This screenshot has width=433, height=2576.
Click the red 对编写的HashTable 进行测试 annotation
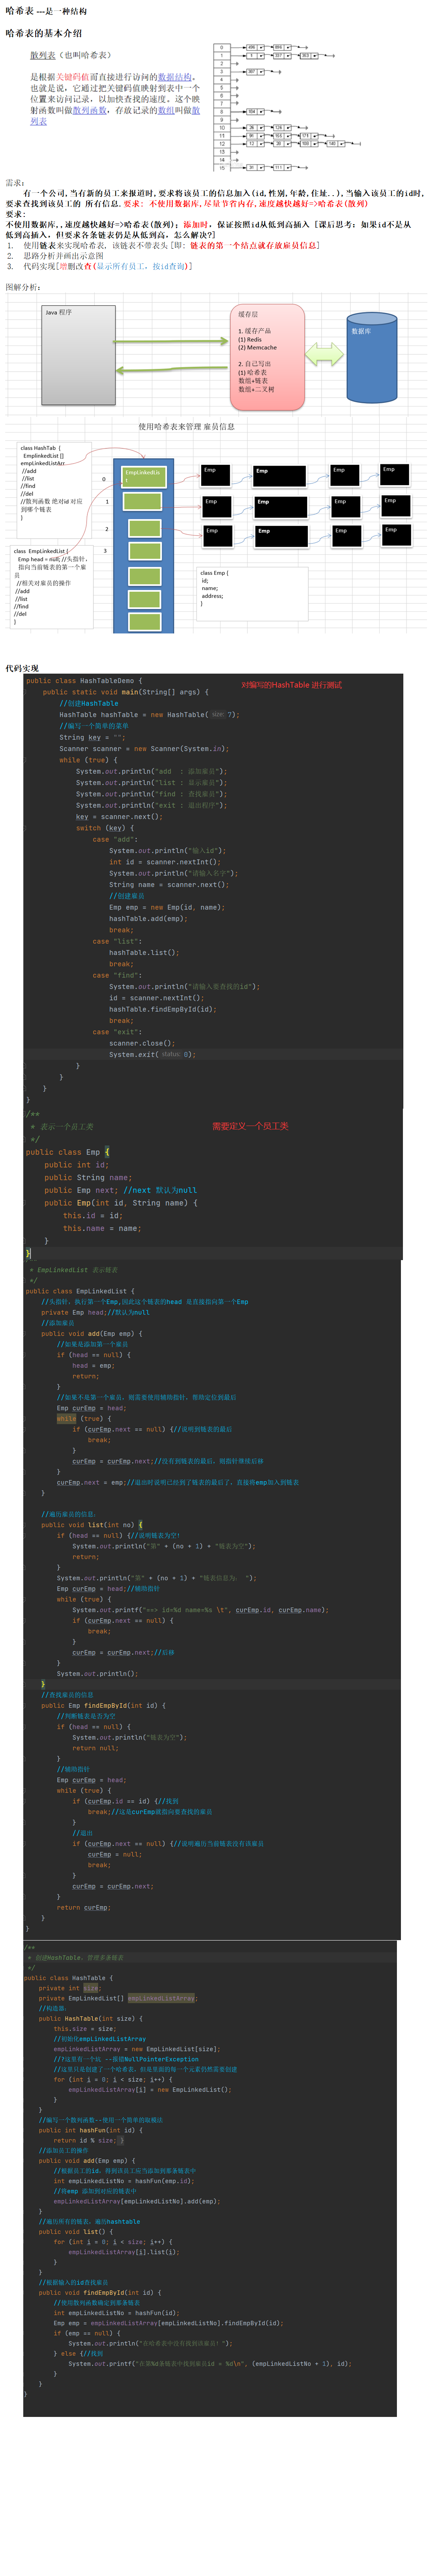(291, 685)
